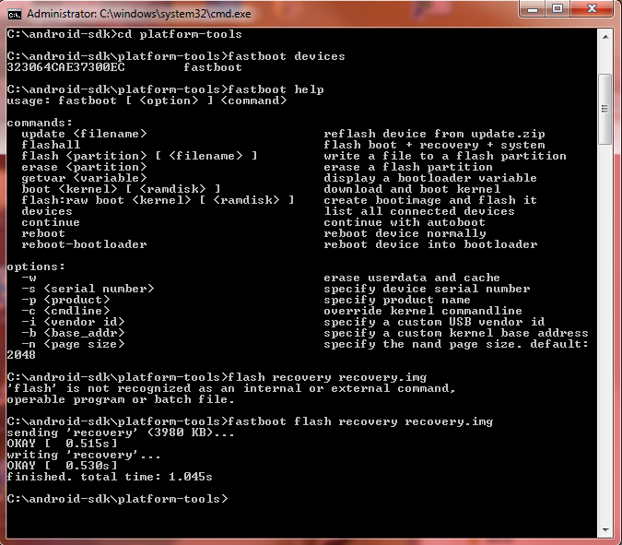The height and width of the screenshot is (545, 622).
Task: Click the final empty command prompt line
Action: pos(118,499)
